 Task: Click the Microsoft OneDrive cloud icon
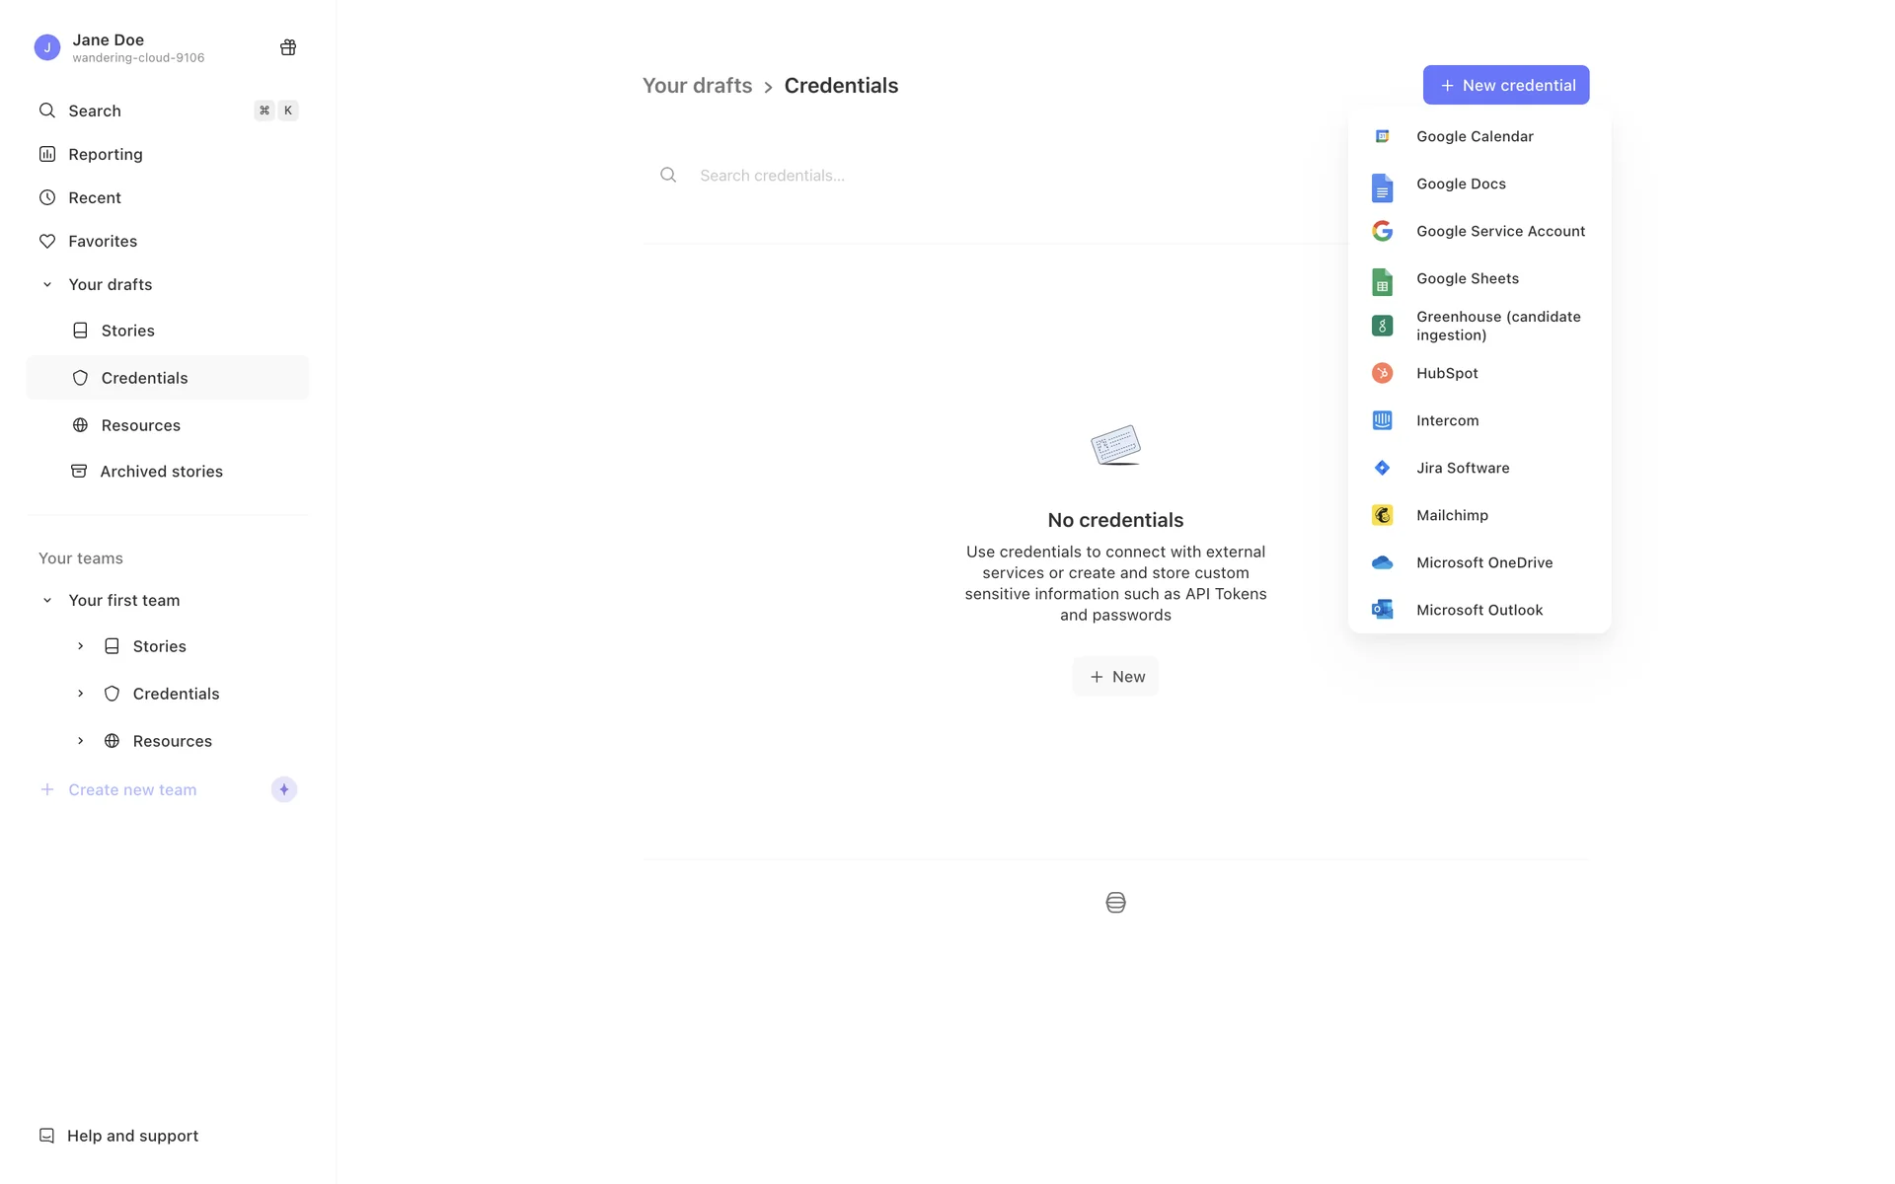tap(1382, 562)
